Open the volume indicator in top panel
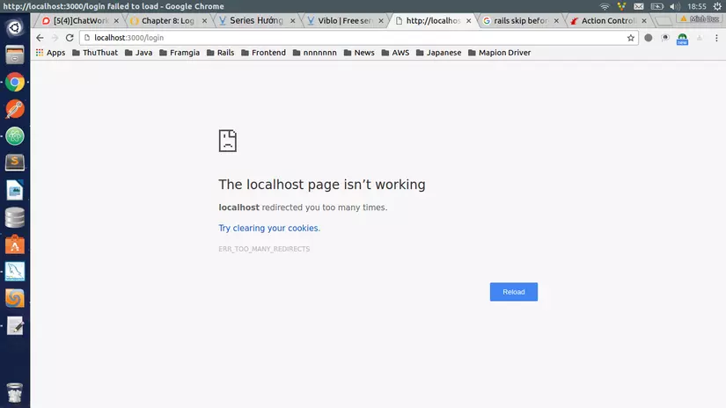The width and height of the screenshot is (726, 408). coord(675,6)
